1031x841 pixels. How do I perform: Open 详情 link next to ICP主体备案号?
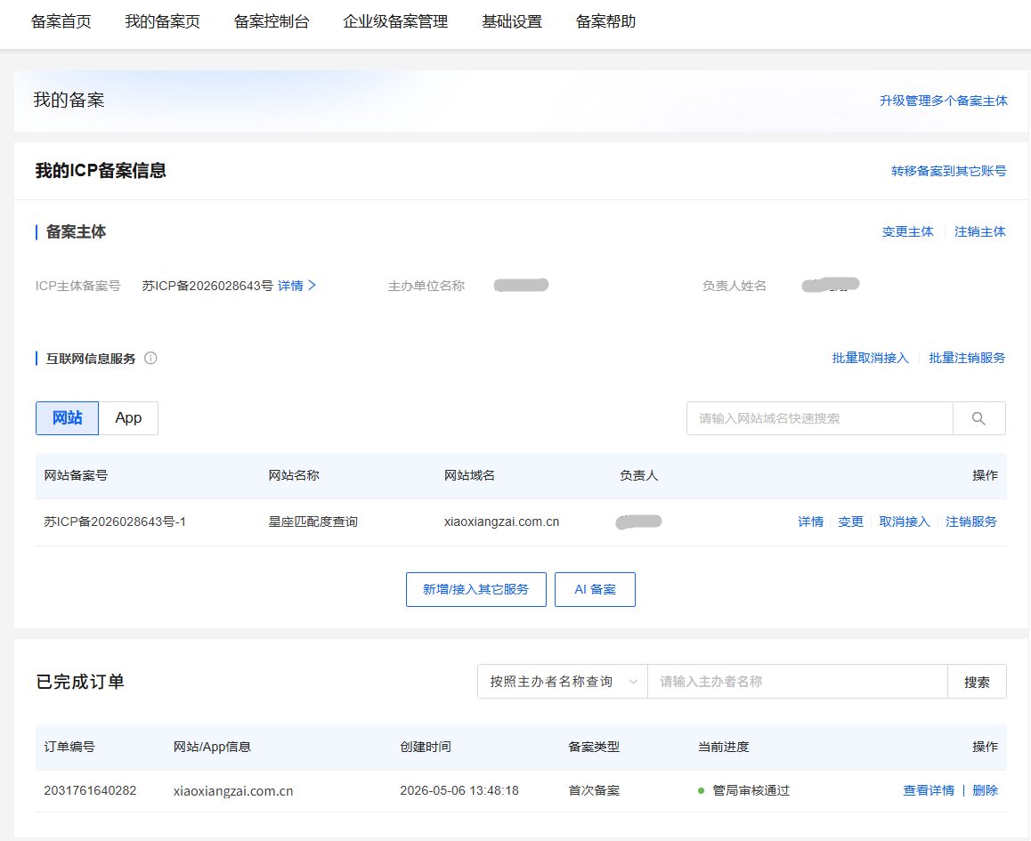pos(290,285)
